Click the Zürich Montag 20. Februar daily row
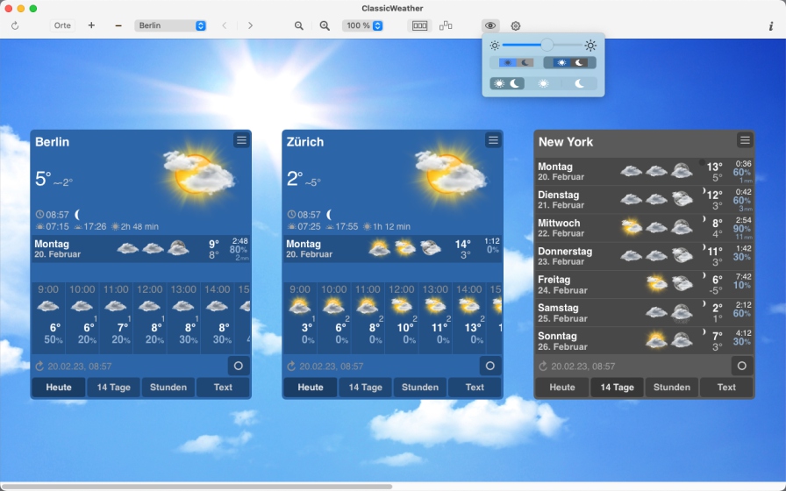 coord(392,249)
